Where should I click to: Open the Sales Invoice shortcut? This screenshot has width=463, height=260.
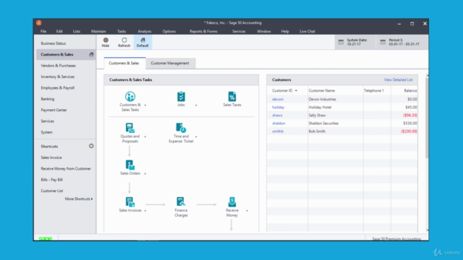pos(51,157)
